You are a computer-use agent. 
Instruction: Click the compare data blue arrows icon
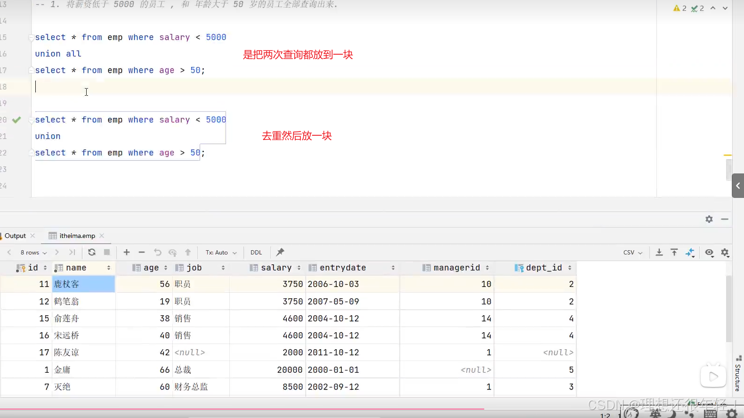[x=690, y=253]
